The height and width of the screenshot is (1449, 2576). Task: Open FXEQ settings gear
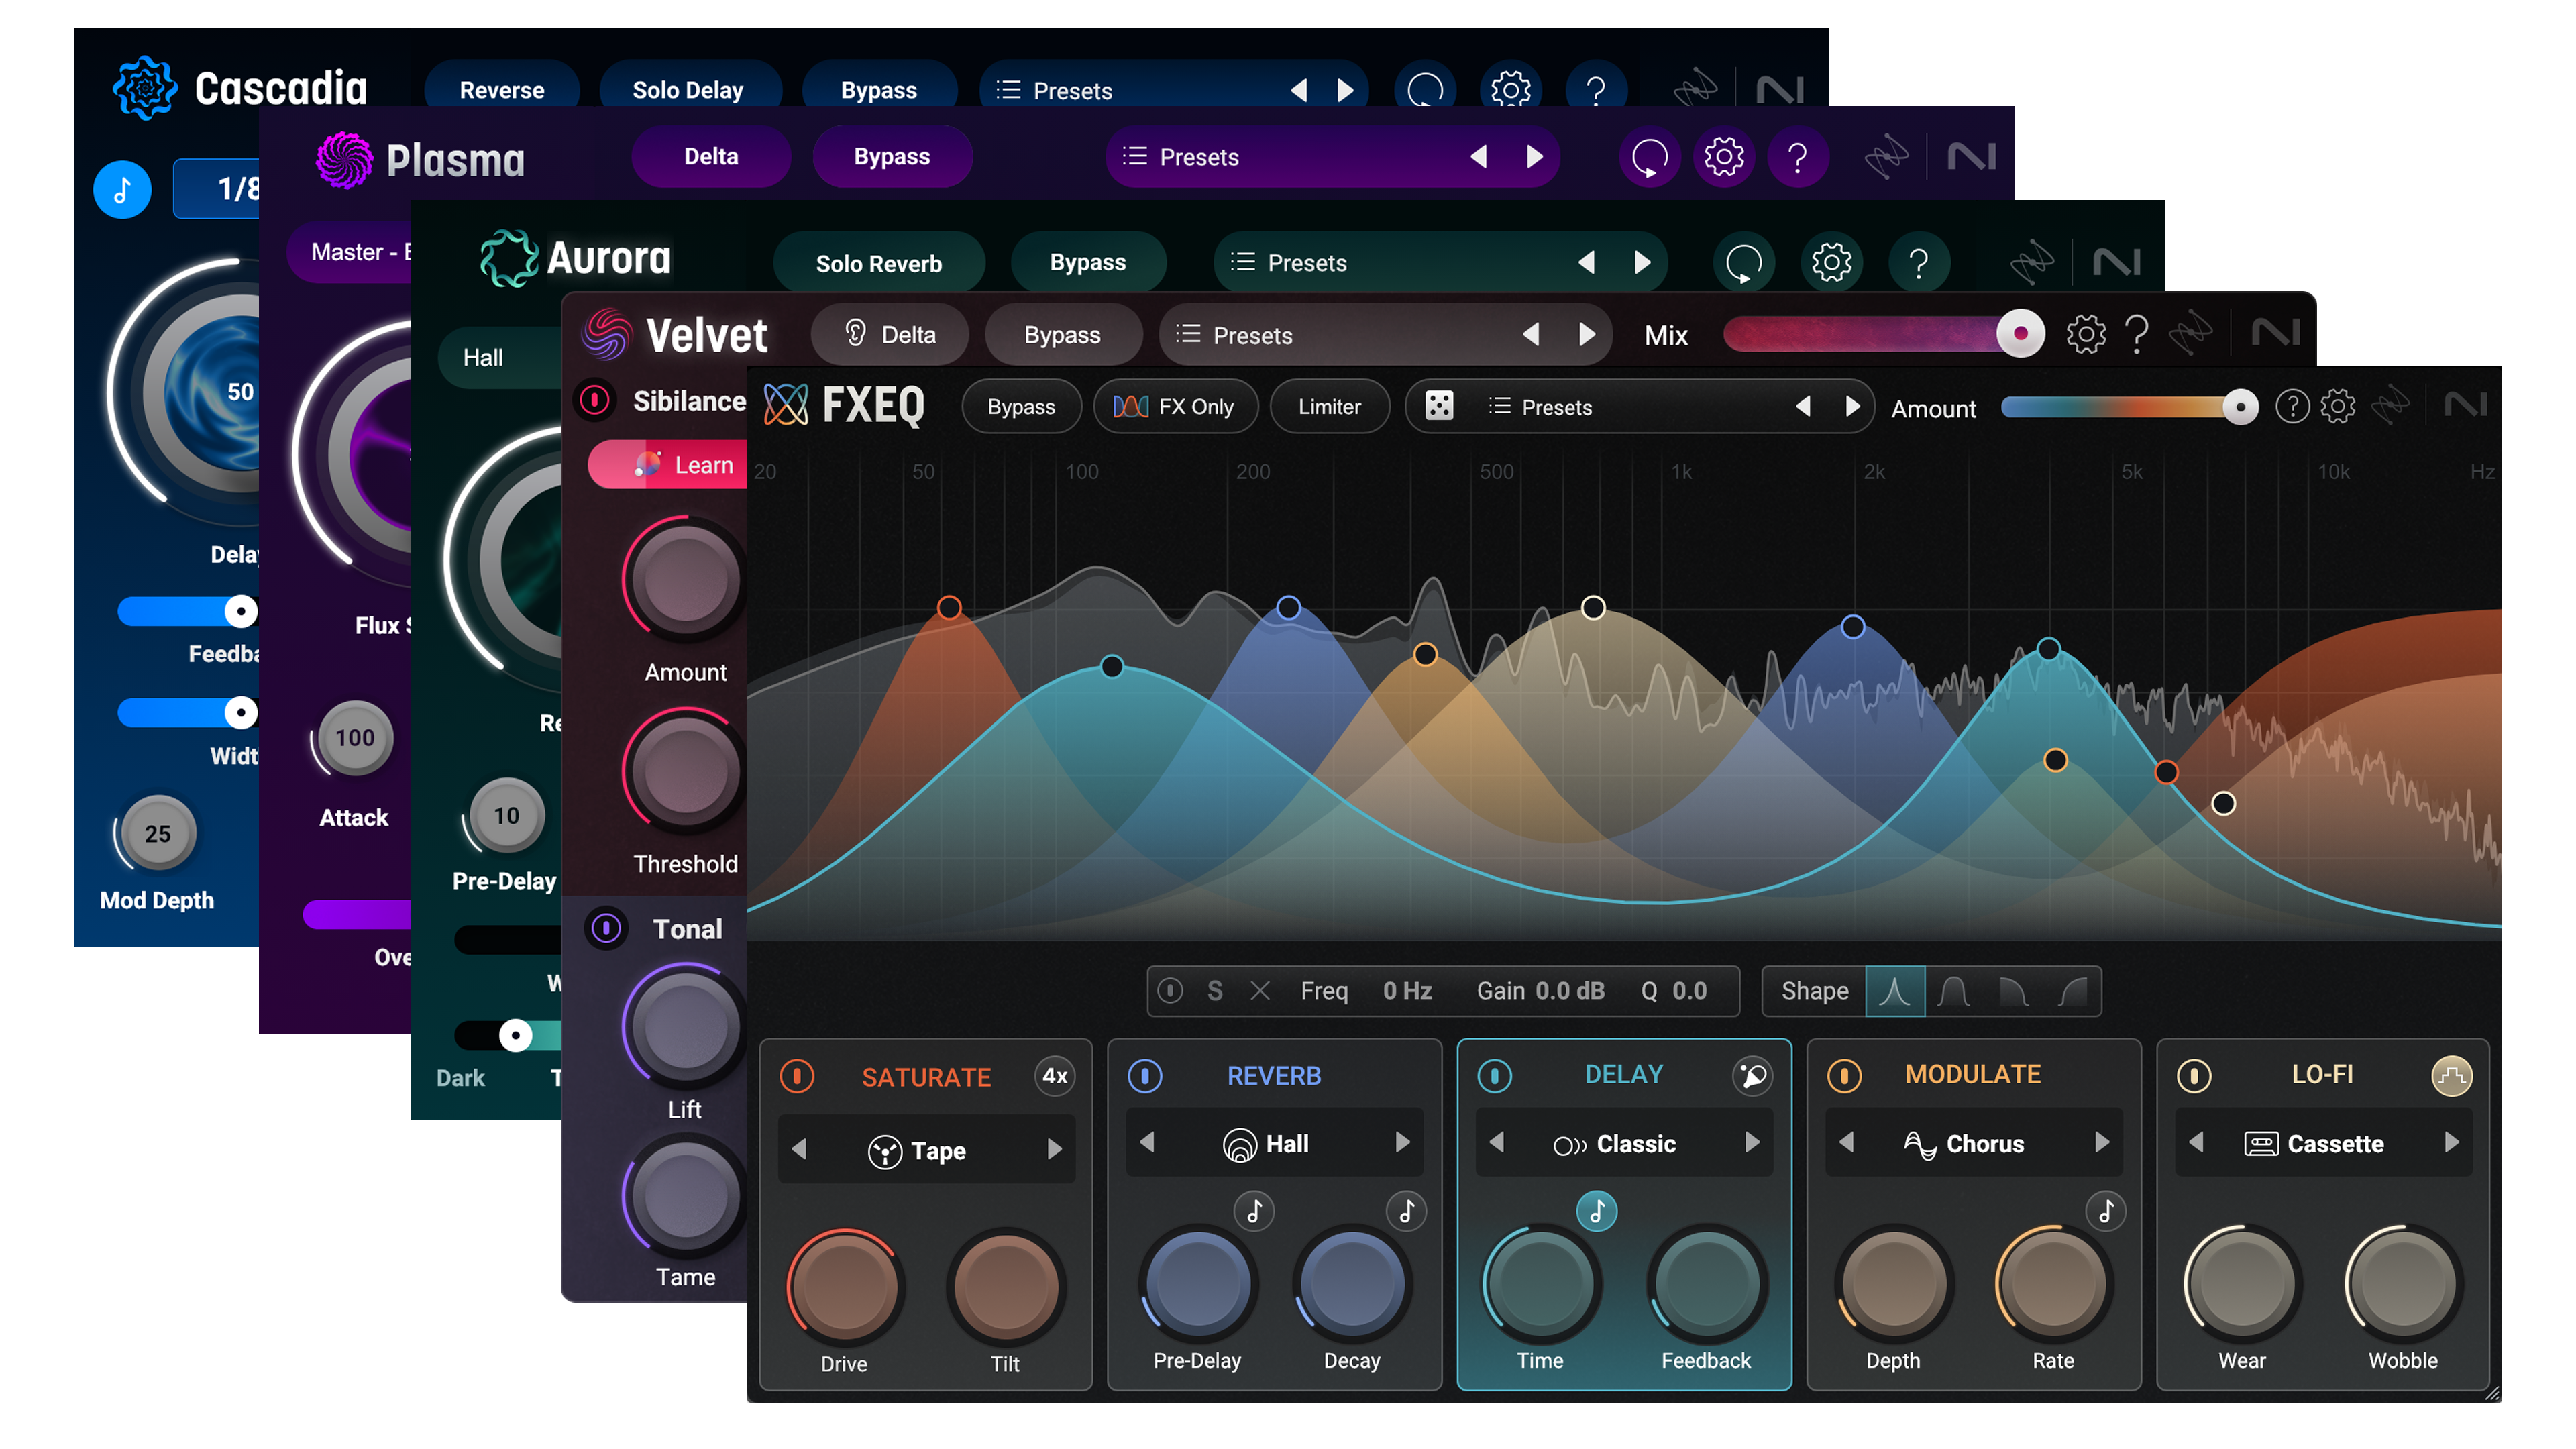click(2338, 406)
